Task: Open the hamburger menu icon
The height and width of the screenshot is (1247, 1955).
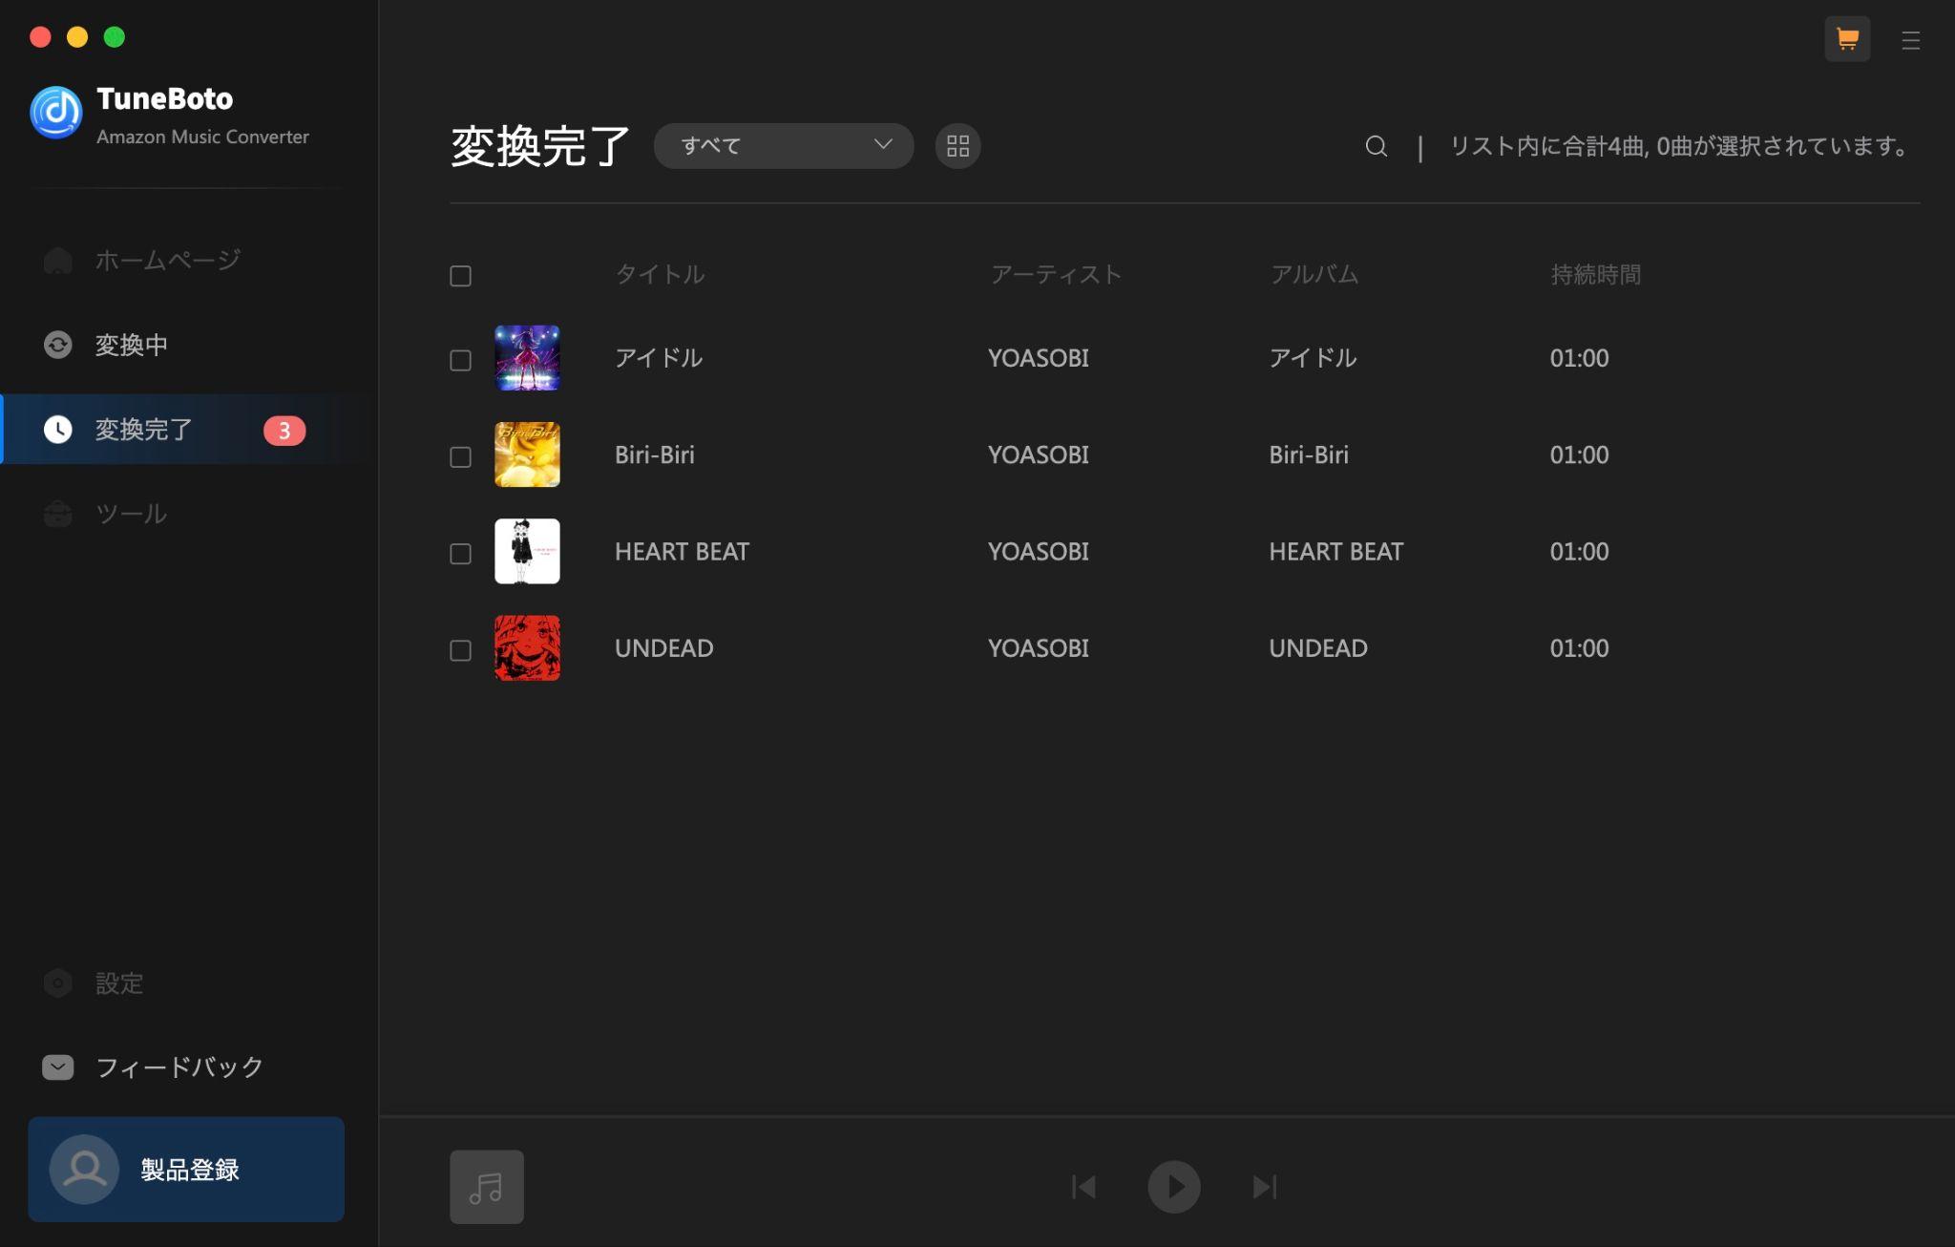Action: [x=1910, y=40]
